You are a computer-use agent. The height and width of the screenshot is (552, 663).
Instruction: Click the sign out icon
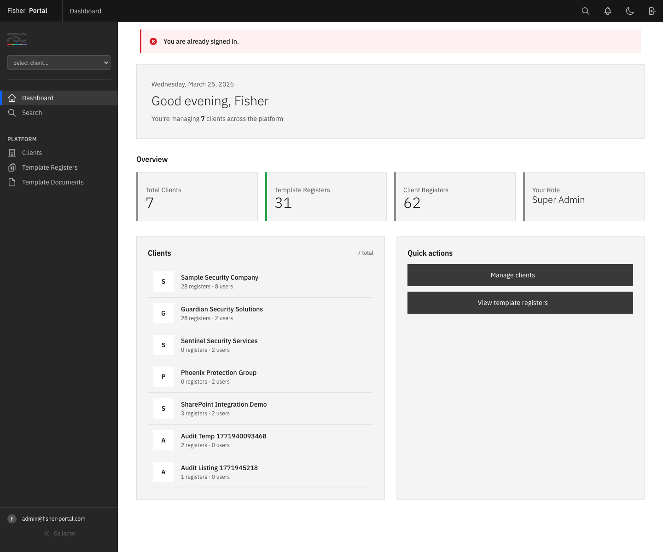652,11
